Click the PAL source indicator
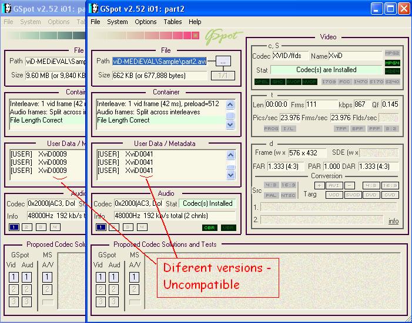This screenshot has width=412, height=323. (x=271, y=195)
